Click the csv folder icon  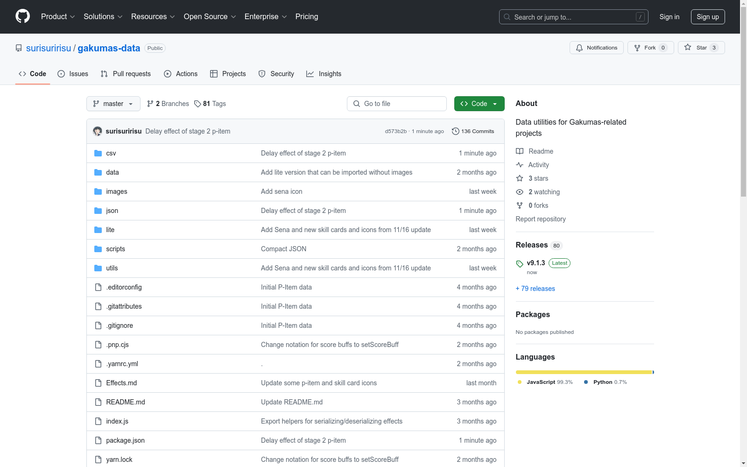pos(98,153)
